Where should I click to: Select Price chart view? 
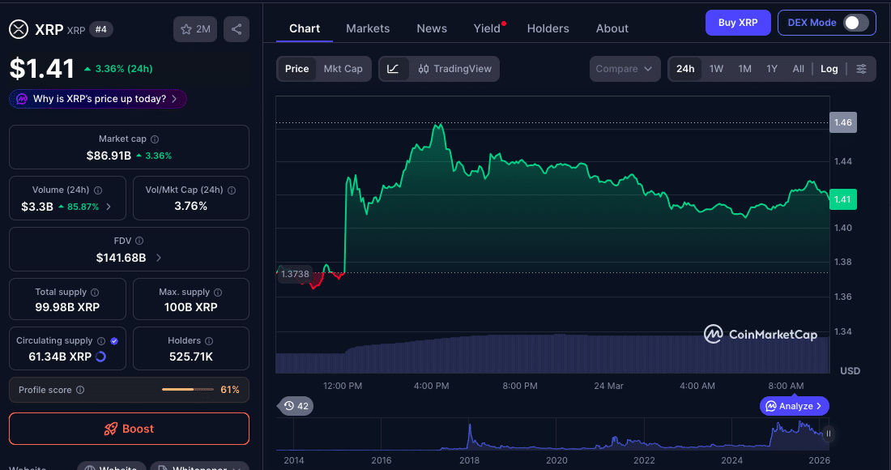pos(296,69)
